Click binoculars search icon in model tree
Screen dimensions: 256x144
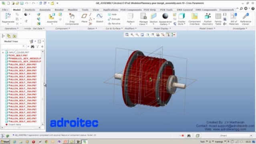pyautogui.click(x=32, y=47)
